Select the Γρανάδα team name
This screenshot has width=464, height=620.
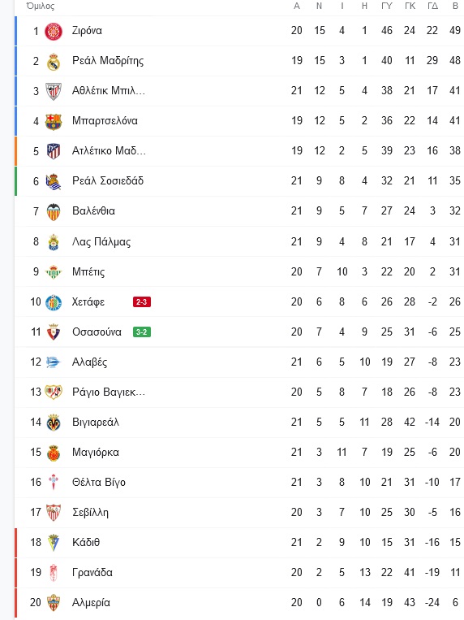(92, 573)
